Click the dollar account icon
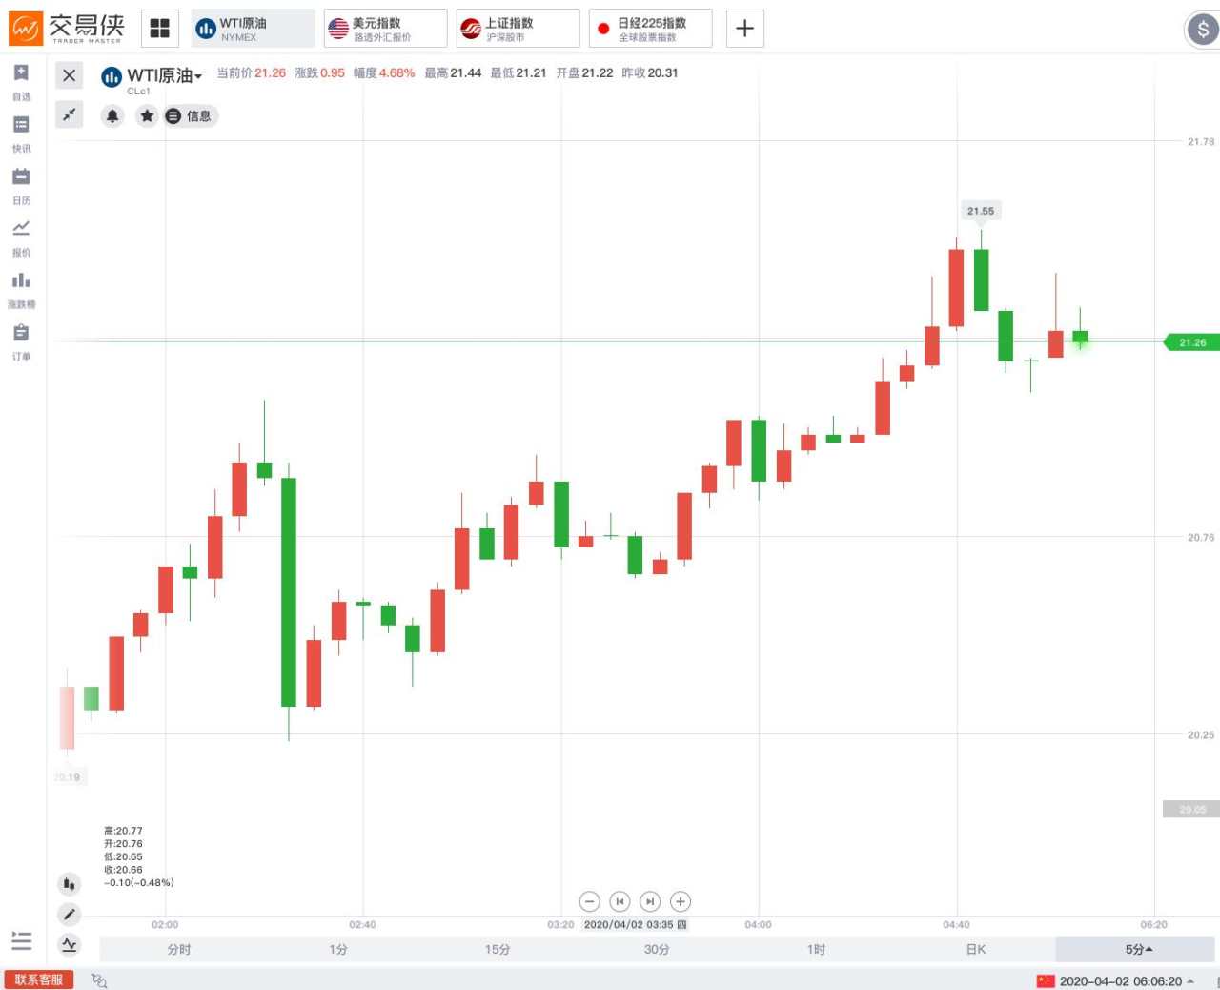This screenshot has height=990, width=1220. 1202,29
